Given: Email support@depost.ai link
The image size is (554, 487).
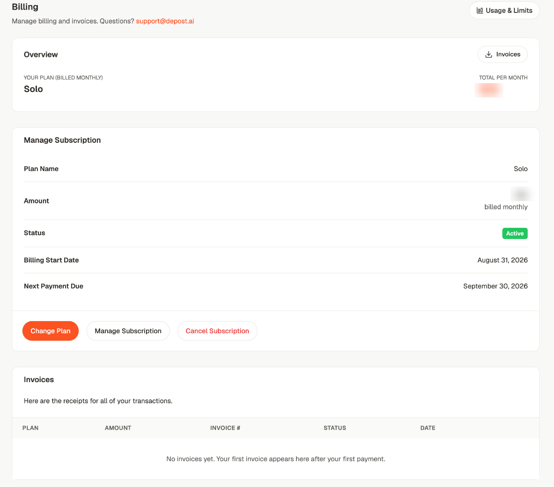Looking at the screenshot, I should click(x=165, y=21).
